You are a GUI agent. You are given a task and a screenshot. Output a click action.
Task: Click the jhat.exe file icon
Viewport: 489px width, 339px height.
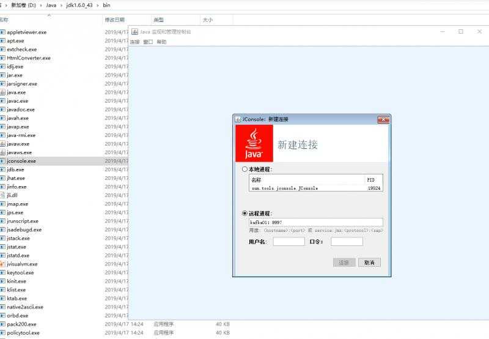coord(3,178)
